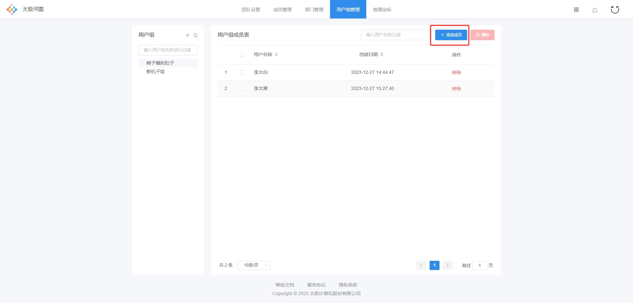Refresh the user group list
The image size is (633, 303).
[x=196, y=35]
